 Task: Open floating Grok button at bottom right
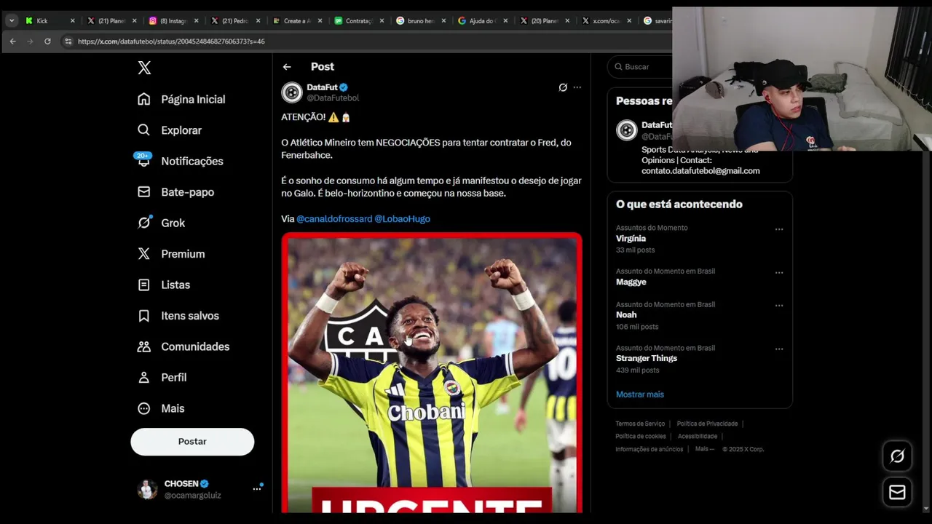(x=897, y=456)
